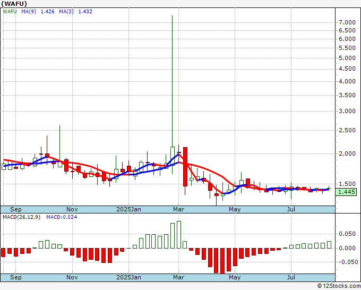Screen dimensions: 361x290
Task: Click the 2.000 price axis label
Action: click(347, 153)
